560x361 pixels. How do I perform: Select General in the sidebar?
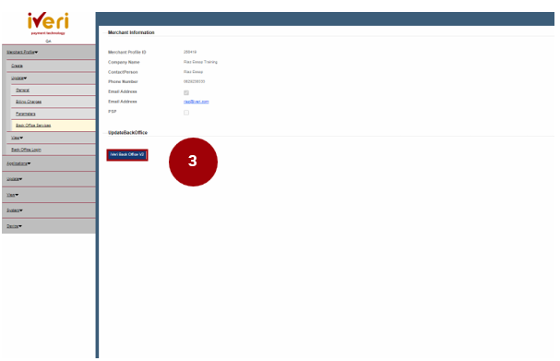[x=22, y=90]
